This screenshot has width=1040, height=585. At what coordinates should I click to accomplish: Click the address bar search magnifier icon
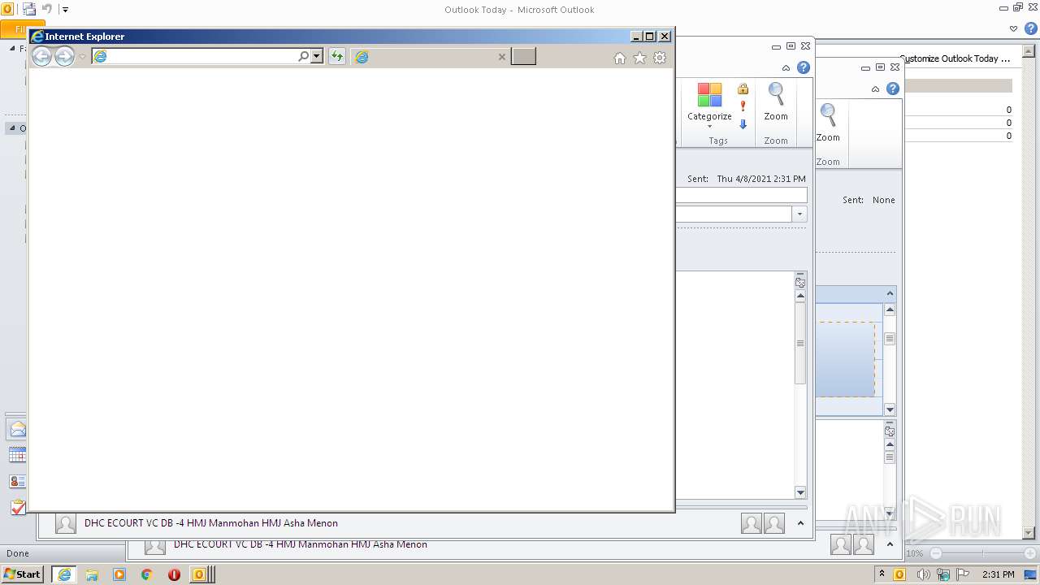tap(303, 56)
